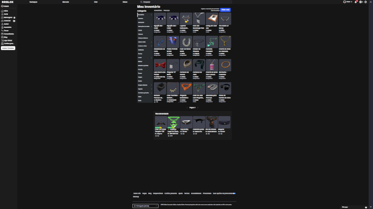Viewport: 373px width, 209px height.
Task: Open the settings gear icon in header
Action: pos(366,2)
